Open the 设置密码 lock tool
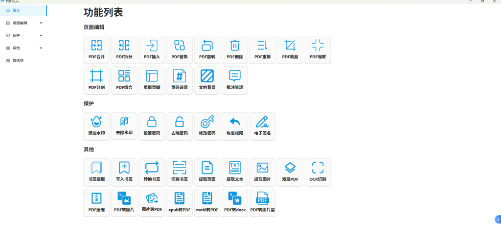Viewport: 501px width, 245px height. coord(152,125)
